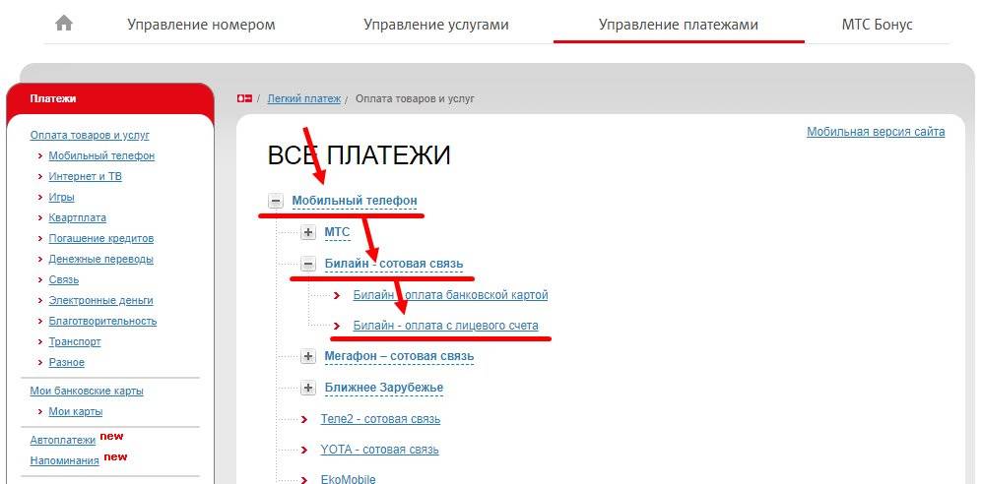
Task: Select YOTA - сотовая связь link
Action: 379,450
